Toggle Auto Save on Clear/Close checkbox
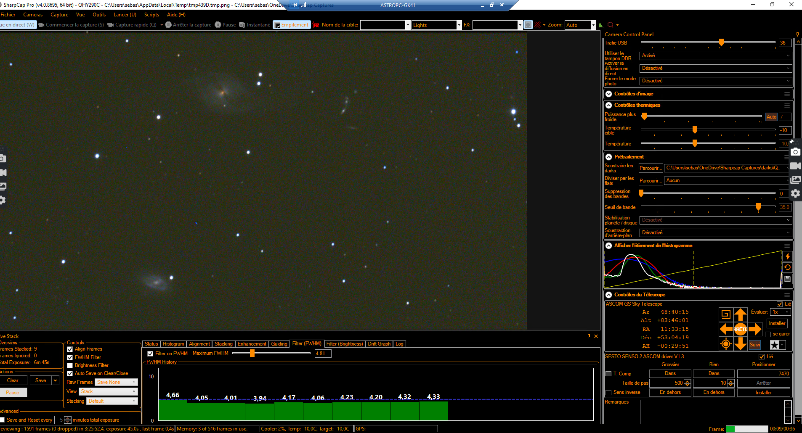This screenshot has width=802, height=433. coord(70,373)
